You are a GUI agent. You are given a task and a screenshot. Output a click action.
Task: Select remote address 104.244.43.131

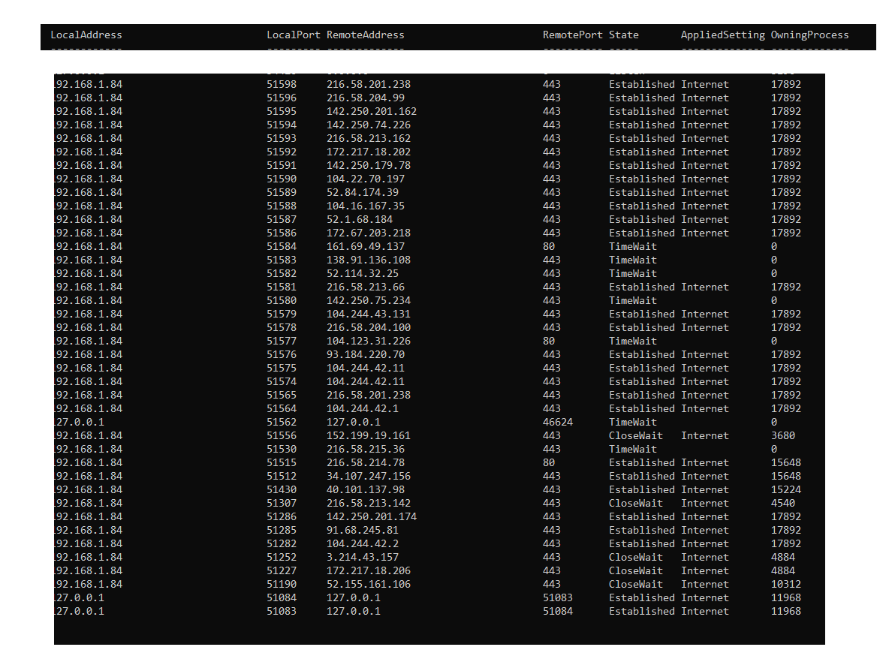coord(369,314)
